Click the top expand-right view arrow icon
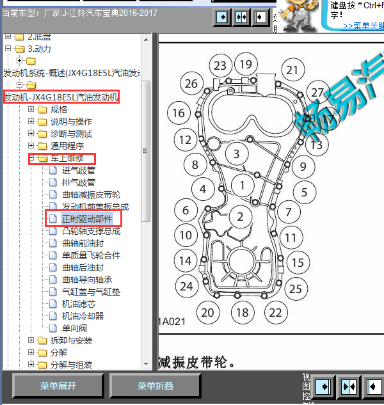The width and height of the screenshot is (384, 405). click(222, 17)
